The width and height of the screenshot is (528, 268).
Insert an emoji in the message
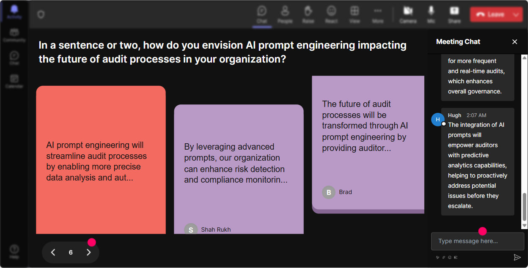click(x=449, y=257)
